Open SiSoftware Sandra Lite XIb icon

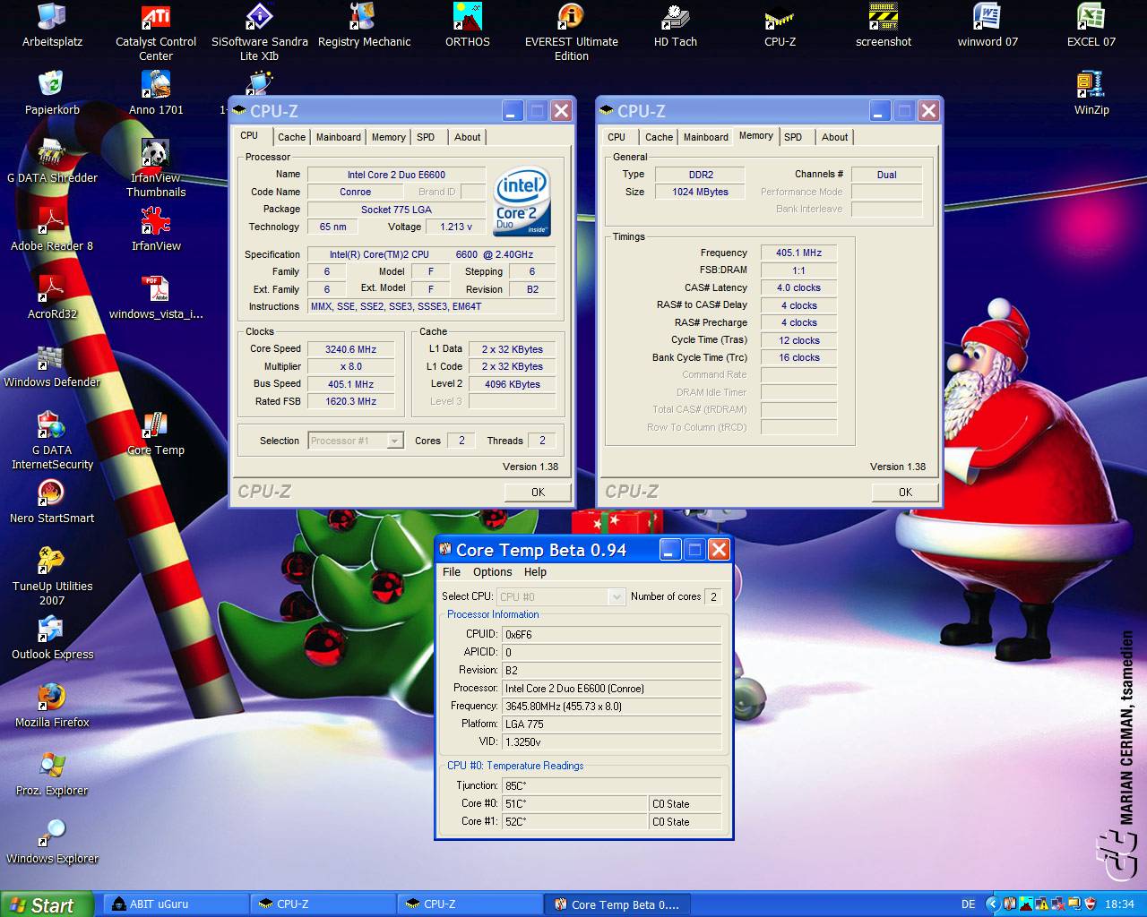tap(259, 32)
